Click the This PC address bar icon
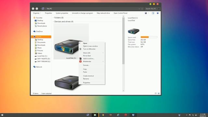Image resolution: width=208 pixels, height=117 pixels. tap(43, 9)
